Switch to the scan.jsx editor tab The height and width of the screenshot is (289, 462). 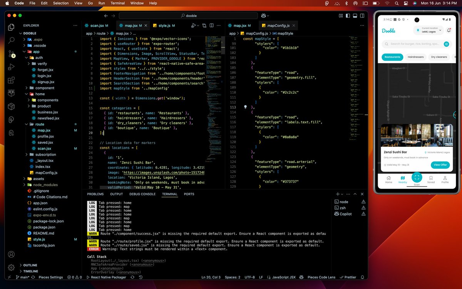pos(97,25)
